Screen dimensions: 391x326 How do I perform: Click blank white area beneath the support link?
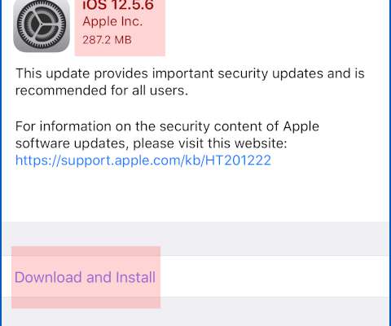[x=195, y=194]
